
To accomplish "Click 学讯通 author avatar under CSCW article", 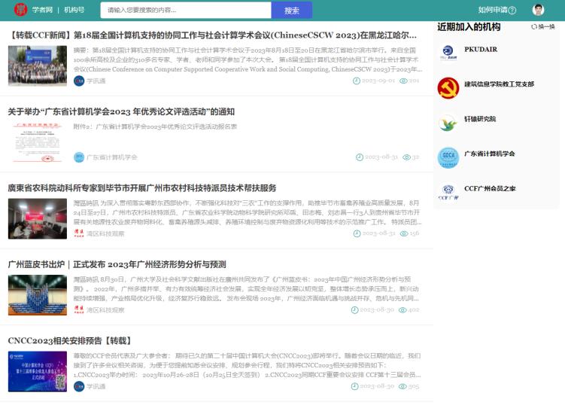I will (79, 81).
